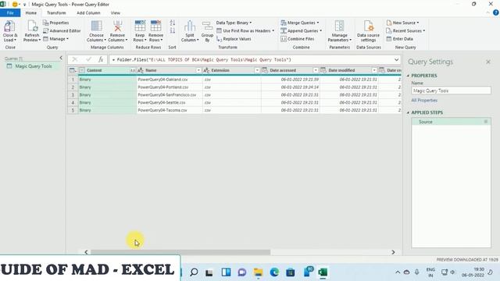Click the PowerQuery04-Oakland.csv cell
500x281 pixels.
(x=170, y=80)
